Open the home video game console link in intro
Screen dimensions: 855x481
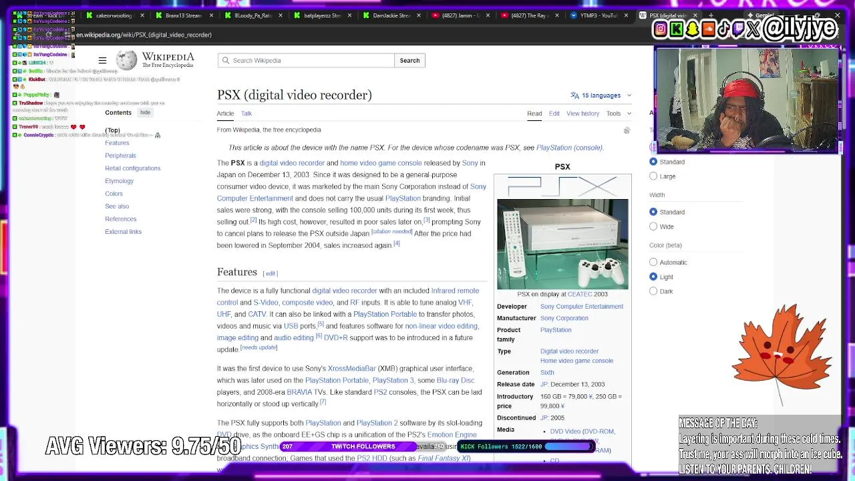(381, 163)
